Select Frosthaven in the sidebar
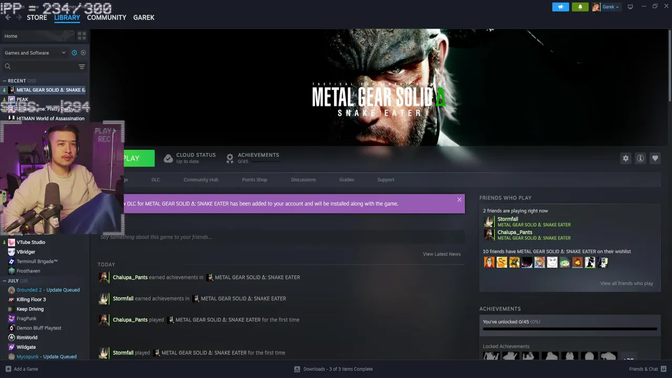This screenshot has height=378, width=672. [28, 271]
